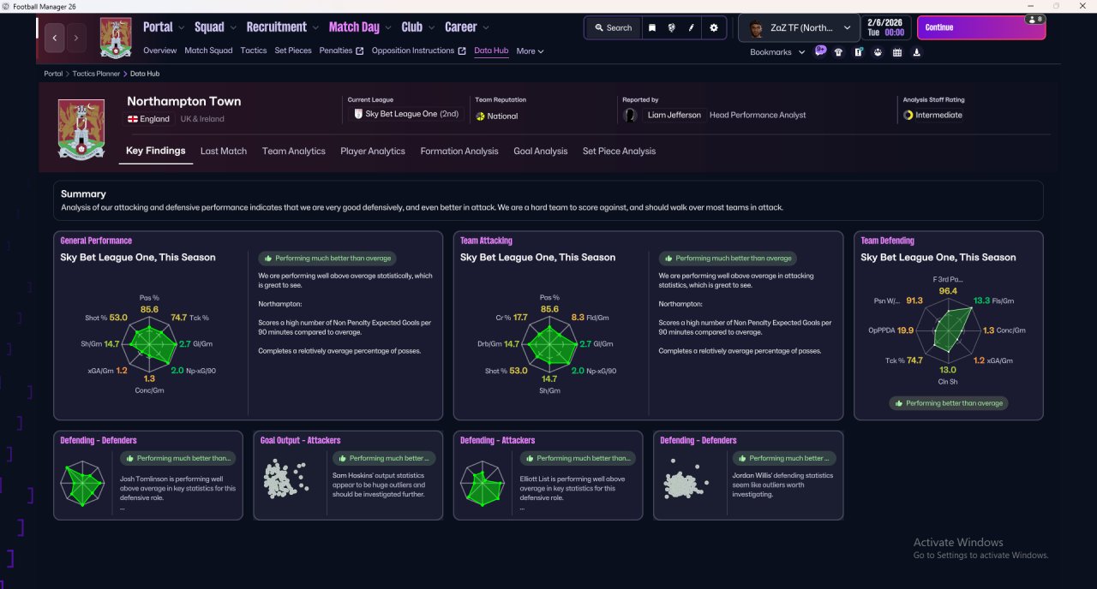Click the pencil edit icon in top toolbar
This screenshot has height=589, width=1097.
pos(692,27)
